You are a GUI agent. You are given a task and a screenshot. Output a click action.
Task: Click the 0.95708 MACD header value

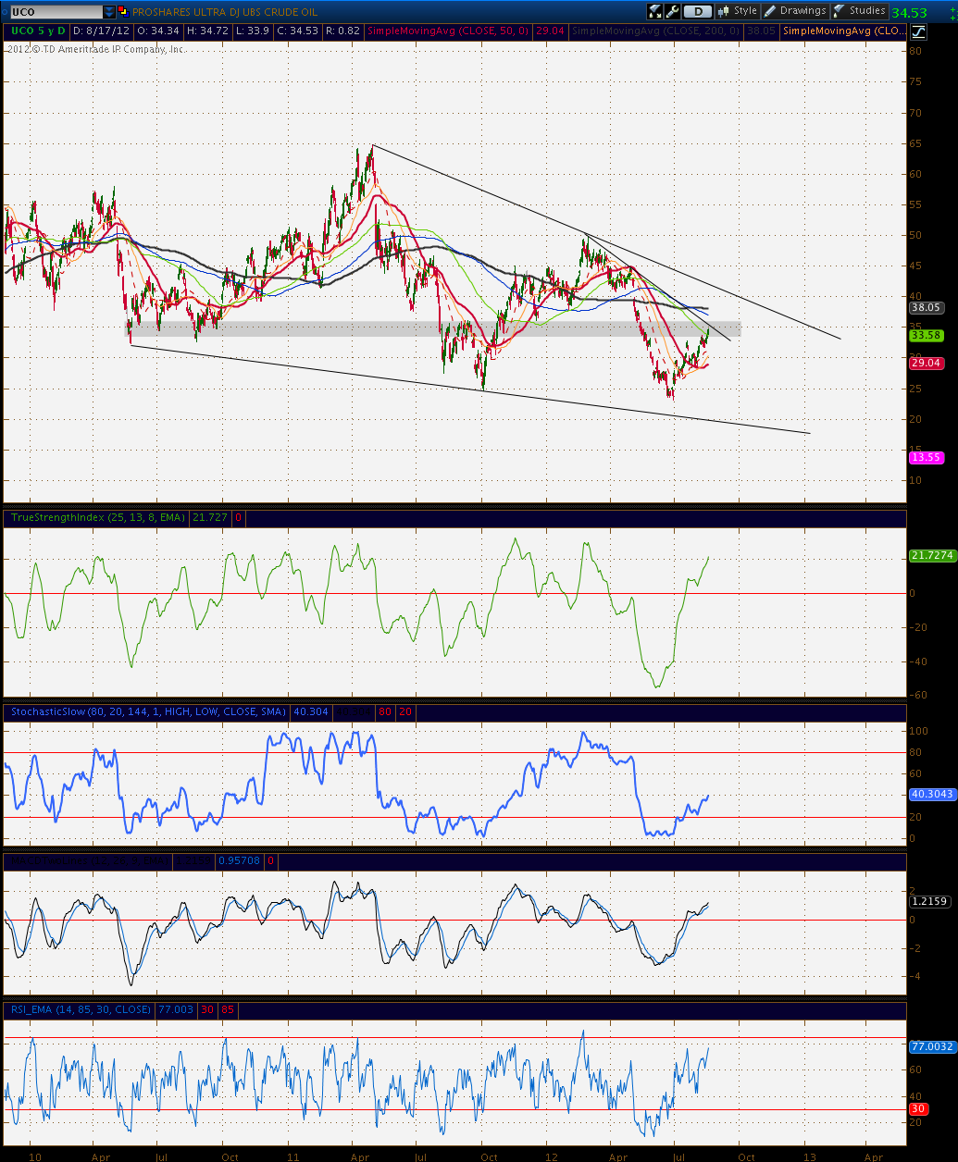(x=241, y=860)
